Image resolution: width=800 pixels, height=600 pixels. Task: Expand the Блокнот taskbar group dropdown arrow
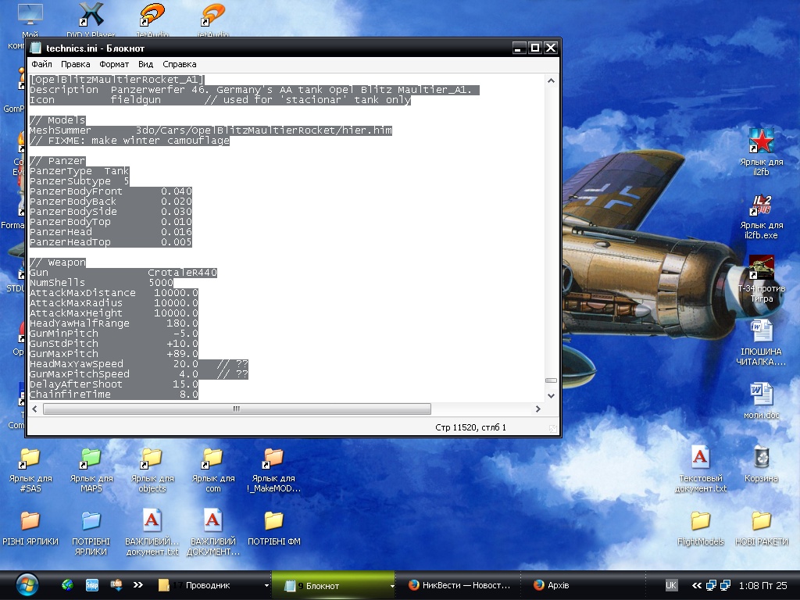click(x=391, y=585)
